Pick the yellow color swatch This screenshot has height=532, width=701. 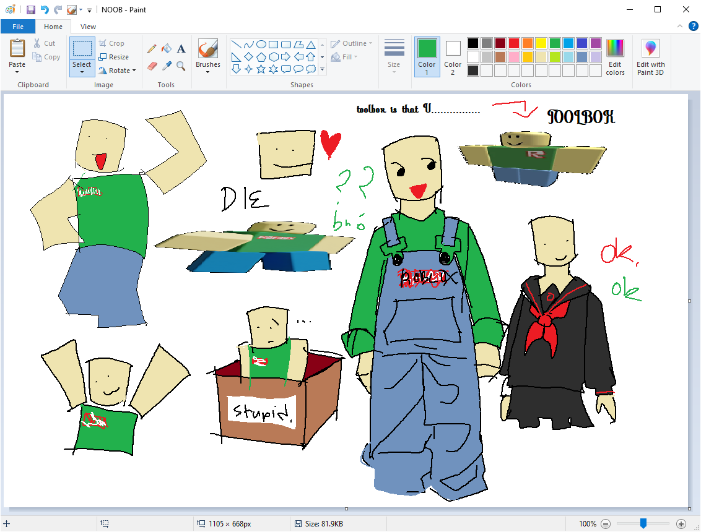(x=541, y=43)
